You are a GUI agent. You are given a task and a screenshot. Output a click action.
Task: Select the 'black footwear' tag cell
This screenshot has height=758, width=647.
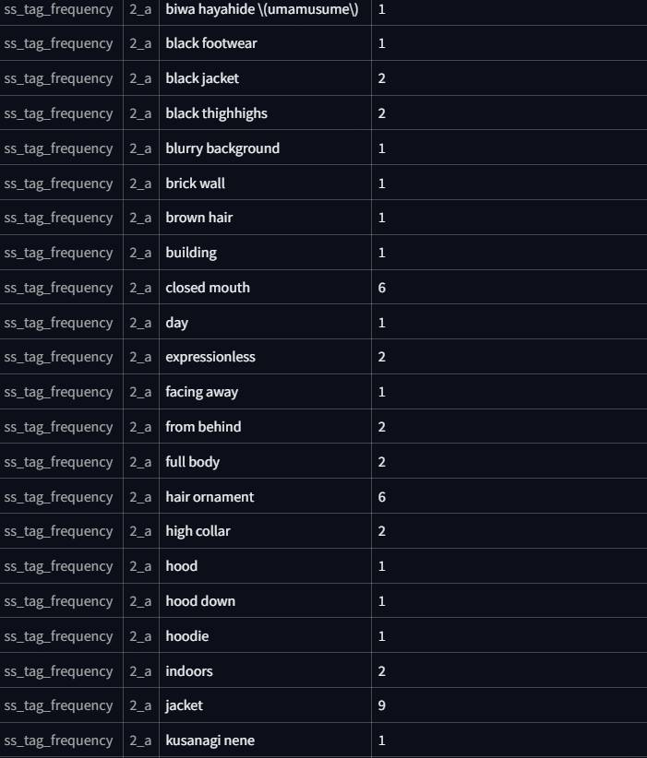point(211,43)
